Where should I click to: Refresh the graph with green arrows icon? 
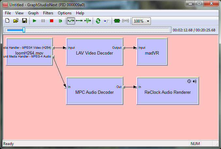point(98,21)
